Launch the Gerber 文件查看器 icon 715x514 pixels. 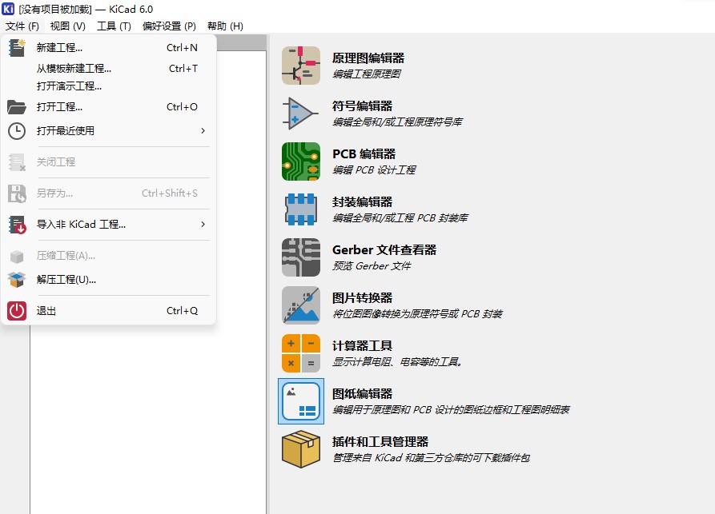[x=301, y=257]
